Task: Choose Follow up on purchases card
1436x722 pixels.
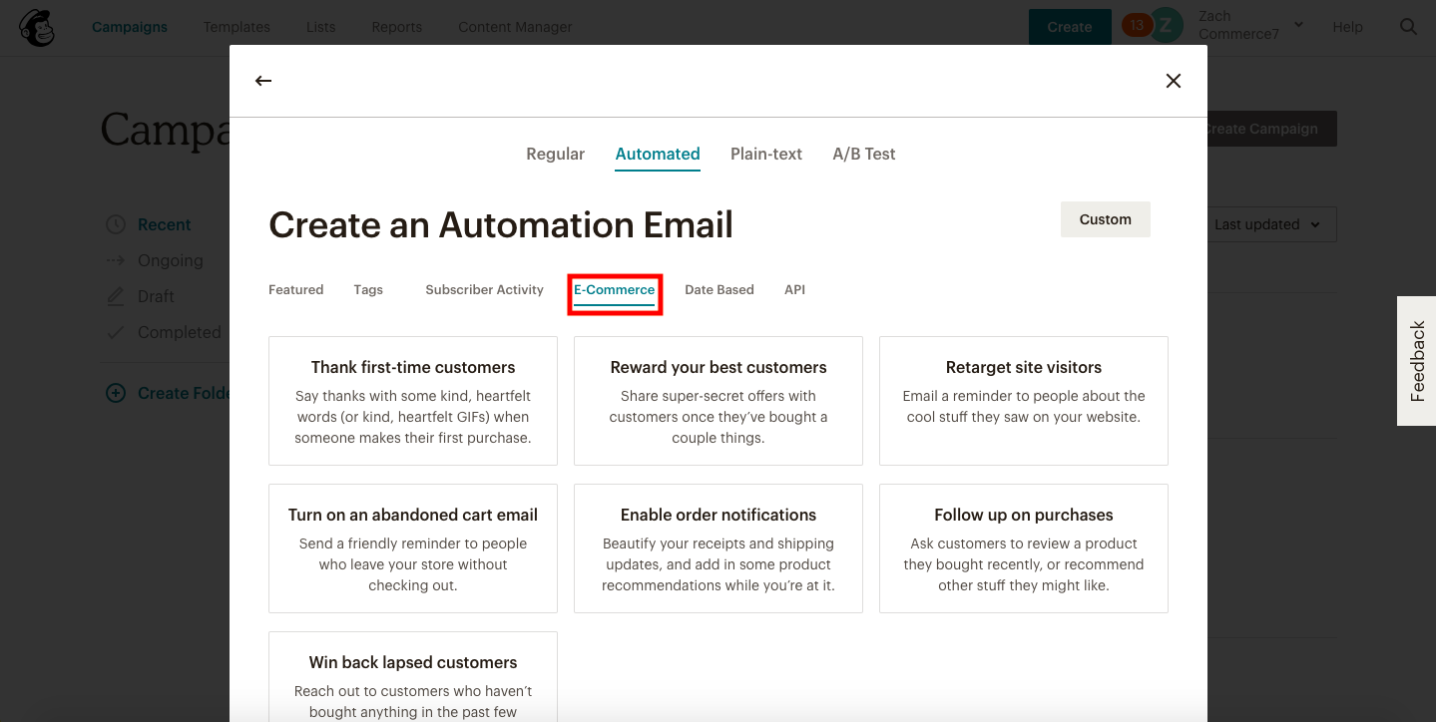Action: tap(1024, 548)
